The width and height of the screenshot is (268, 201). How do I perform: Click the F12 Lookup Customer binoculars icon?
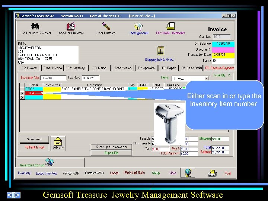(x=35, y=26)
